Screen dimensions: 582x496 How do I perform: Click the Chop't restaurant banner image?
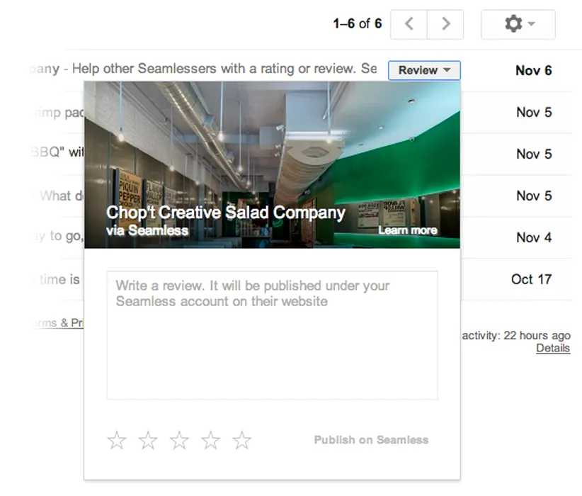click(x=272, y=142)
